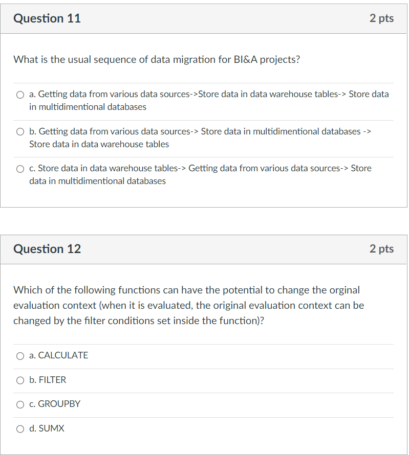This screenshot has width=409, height=455.
Task: Choose the GROUPBY option in Question 12
Action: pos(19,404)
